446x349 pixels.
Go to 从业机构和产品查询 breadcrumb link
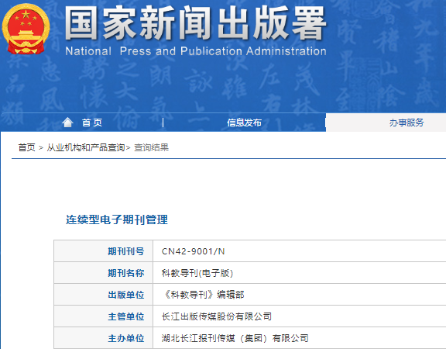click(86, 147)
